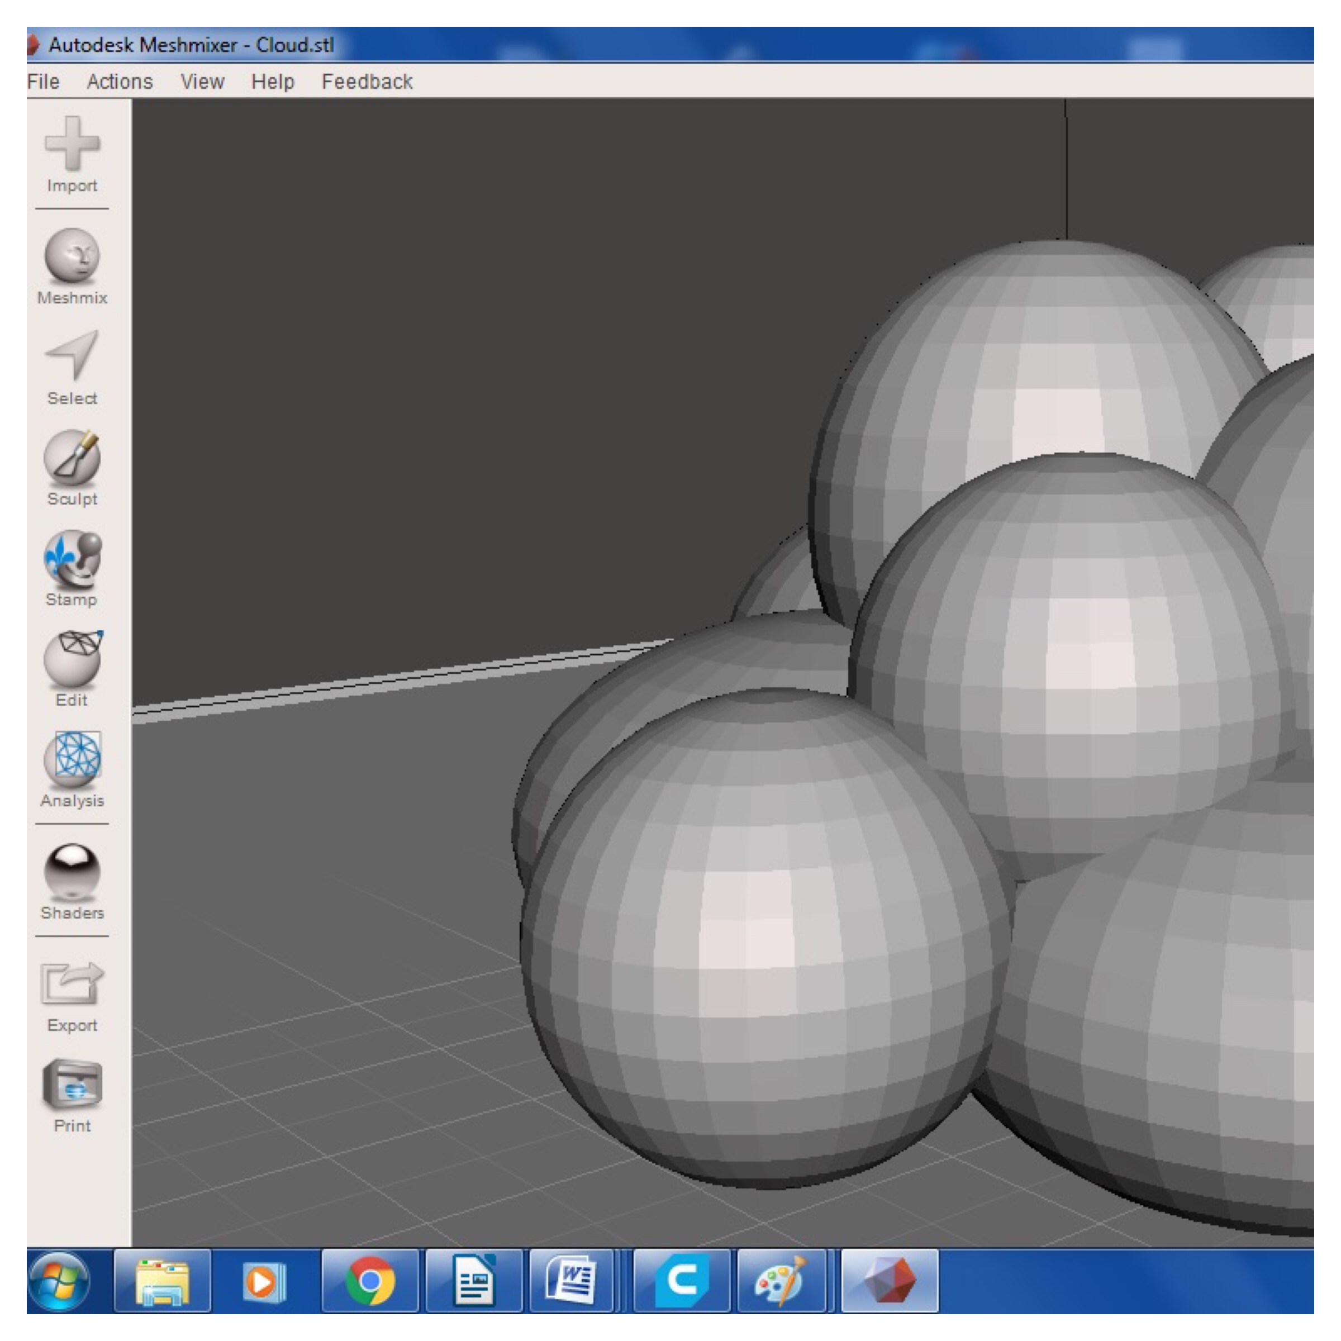This screenshot has width=1341, height=1341.
Task: Choose the Stamp tool
Action: [72, 558]
